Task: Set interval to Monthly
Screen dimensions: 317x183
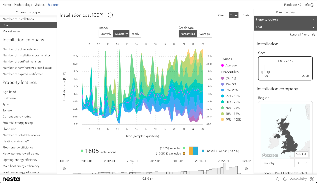Action: pos(106,34)
